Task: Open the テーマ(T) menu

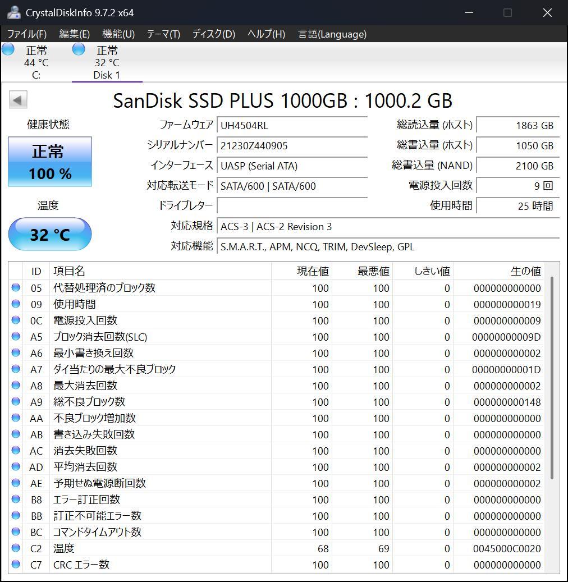Action: click(x=163, y=34)
